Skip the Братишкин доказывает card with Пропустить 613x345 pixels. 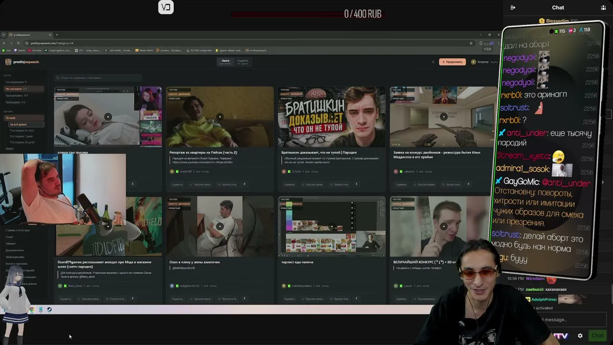click(339, 184)
